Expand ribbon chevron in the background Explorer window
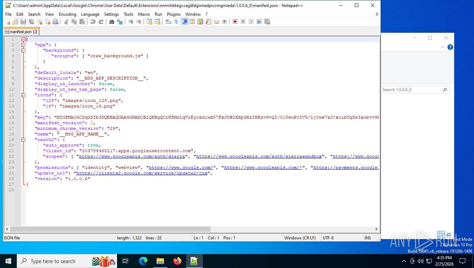 443,47
